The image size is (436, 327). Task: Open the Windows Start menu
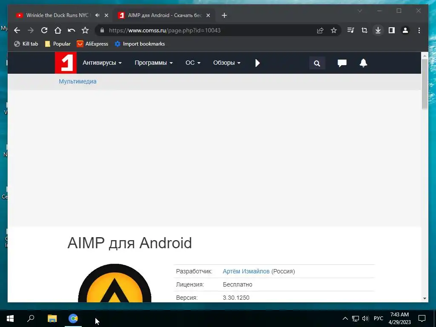(10, 318)
